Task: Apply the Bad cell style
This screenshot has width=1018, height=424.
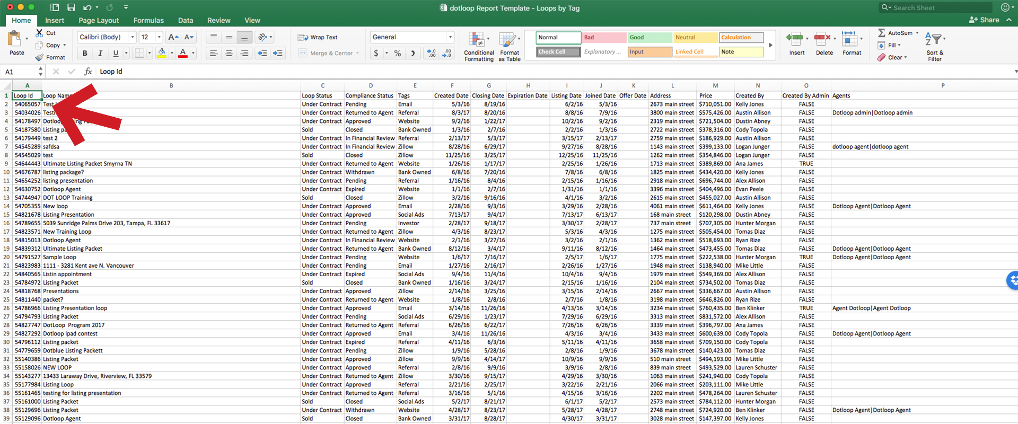Action: pyautogui.click(x=604, y=38)
